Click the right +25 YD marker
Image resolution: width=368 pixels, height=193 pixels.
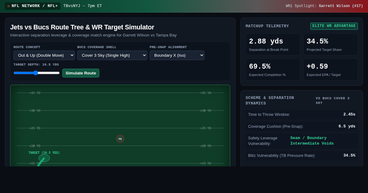205,128
